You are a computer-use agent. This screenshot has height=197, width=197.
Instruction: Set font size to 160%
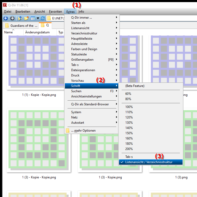tap(151, 138)
